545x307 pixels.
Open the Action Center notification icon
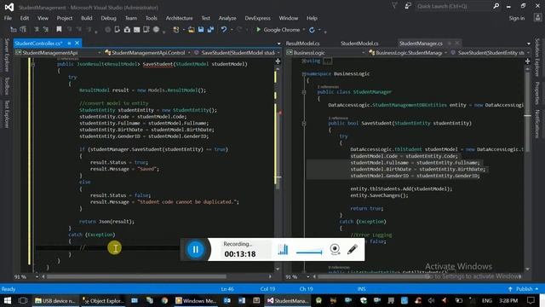pyautogui.click(x=531, y=300)
